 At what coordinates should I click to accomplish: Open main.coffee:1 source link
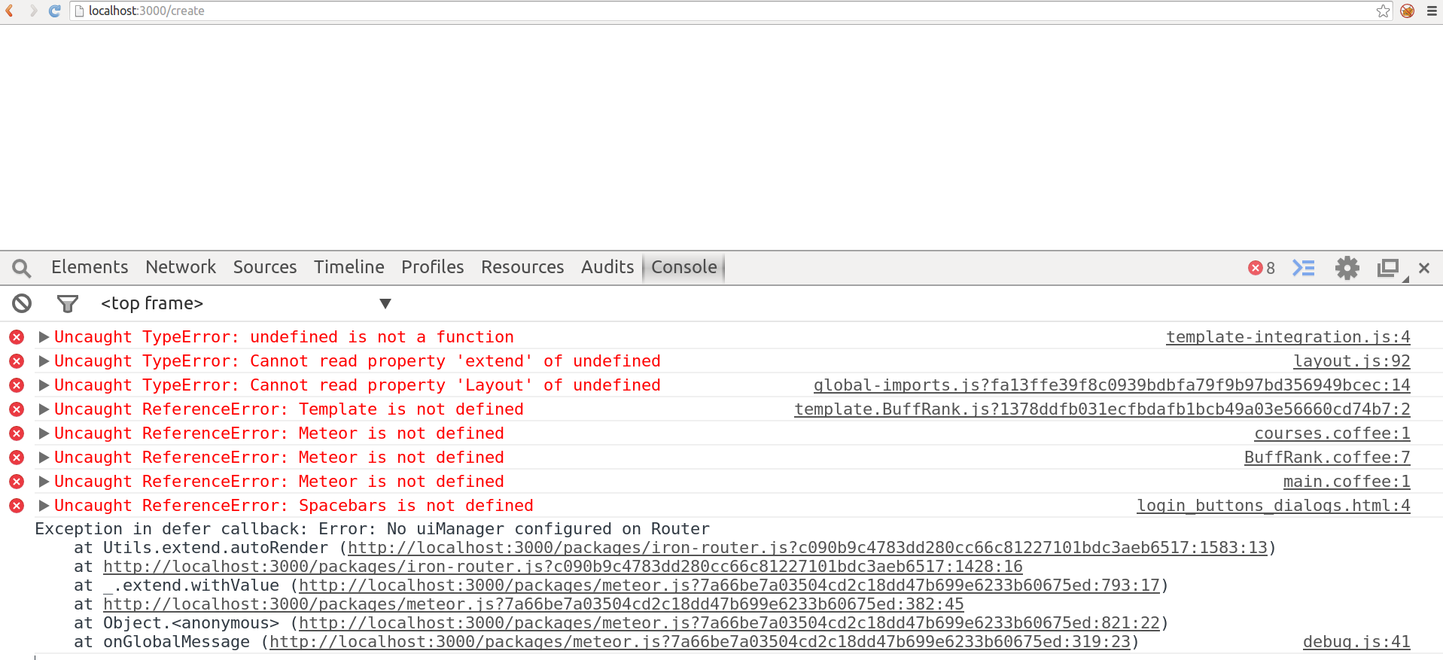[x=1347, y=482]
